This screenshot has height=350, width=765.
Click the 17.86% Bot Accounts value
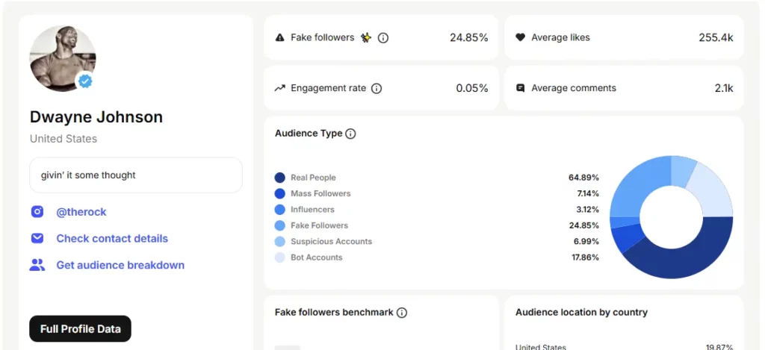(x=586, y=257)
